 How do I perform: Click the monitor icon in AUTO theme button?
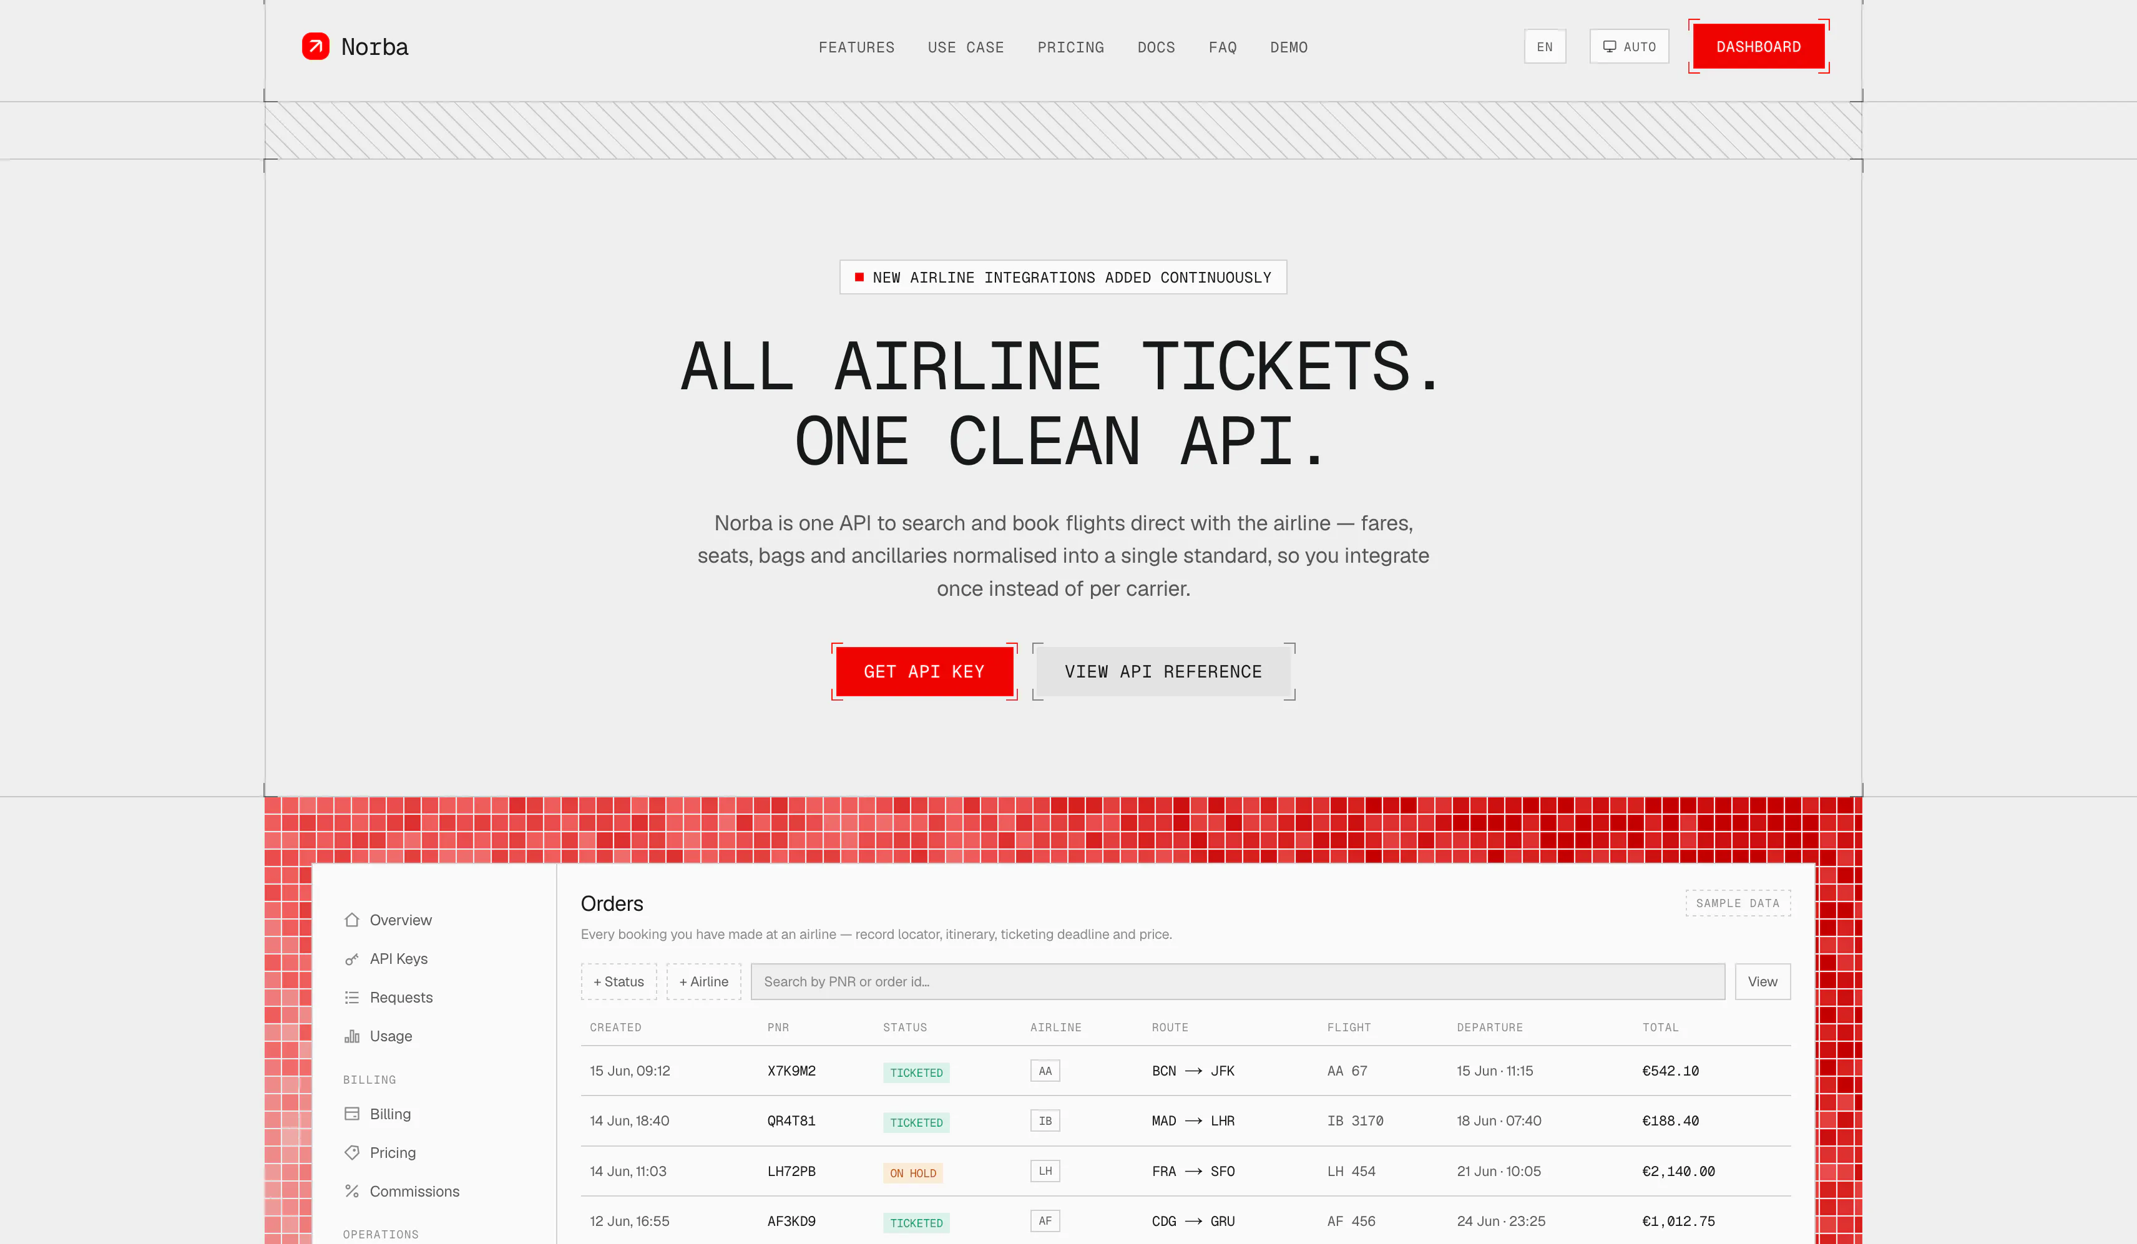pyautogui.click(x=1609, y=47)
